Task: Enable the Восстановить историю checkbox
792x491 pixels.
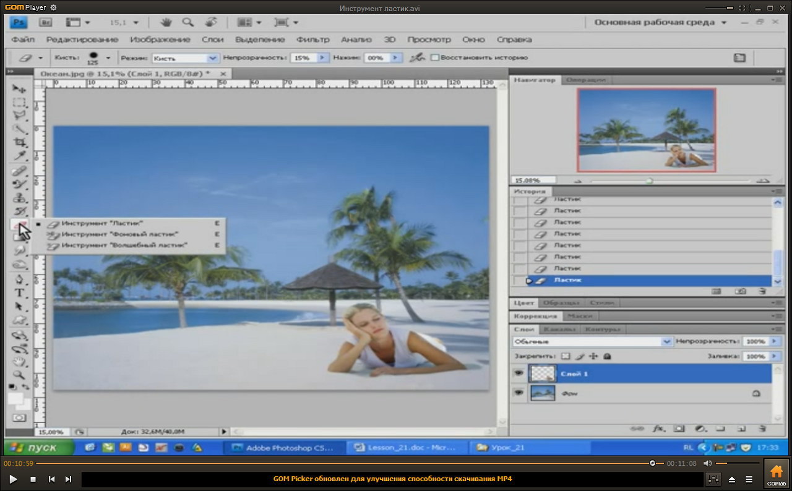Action: tap(435, 58)
